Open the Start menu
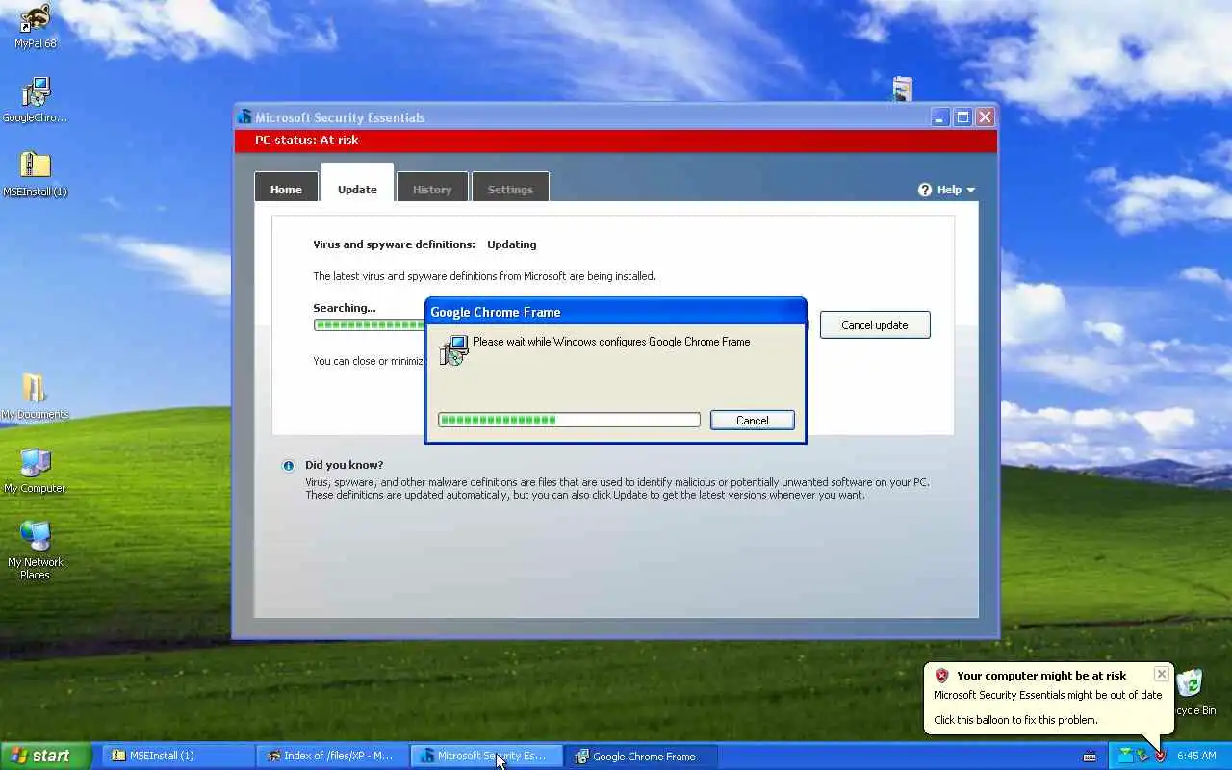The width and height of the screenshot is (1232, 770). coord(45,756)
